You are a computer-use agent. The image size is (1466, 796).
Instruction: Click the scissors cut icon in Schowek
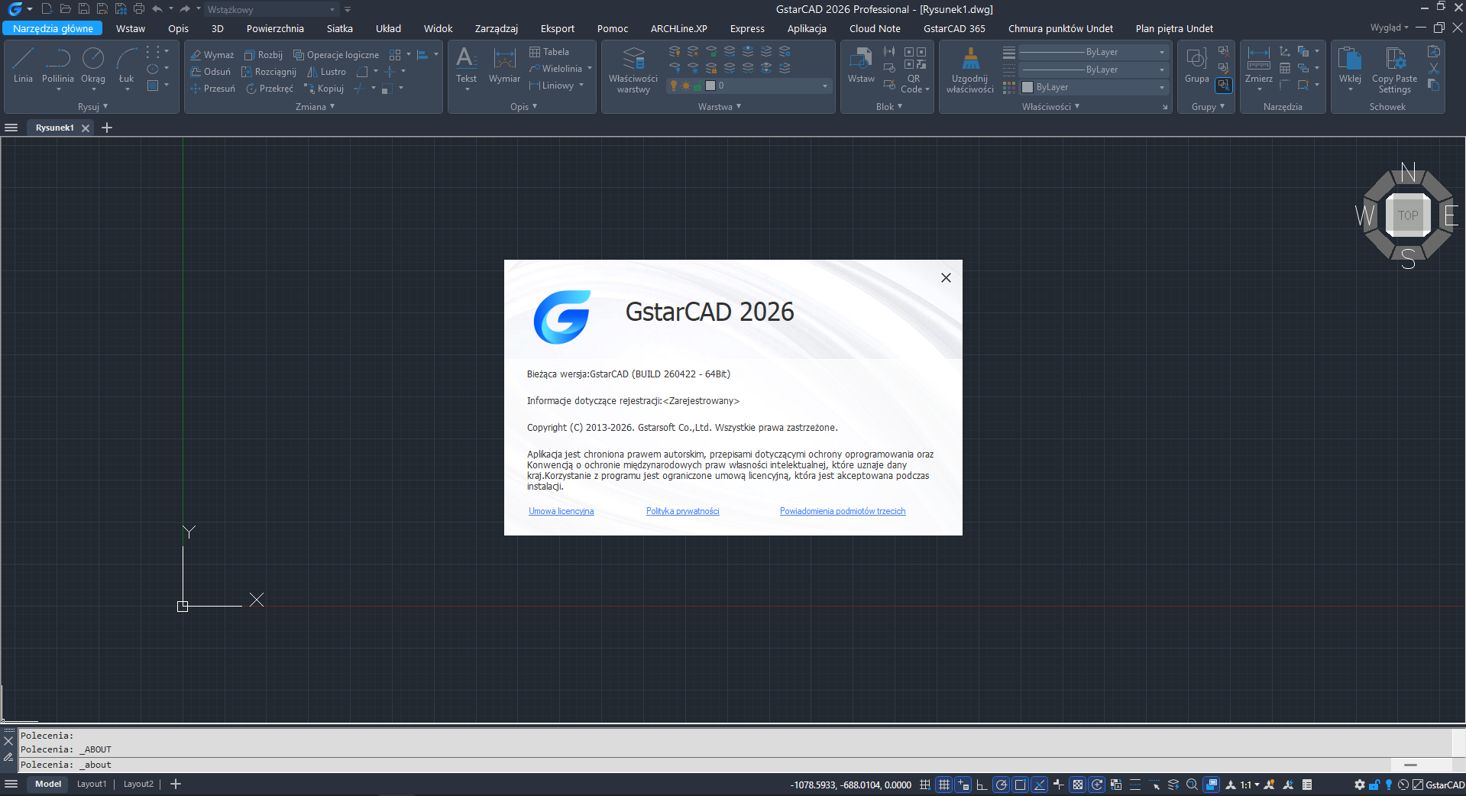click(x=1434, y=69)
